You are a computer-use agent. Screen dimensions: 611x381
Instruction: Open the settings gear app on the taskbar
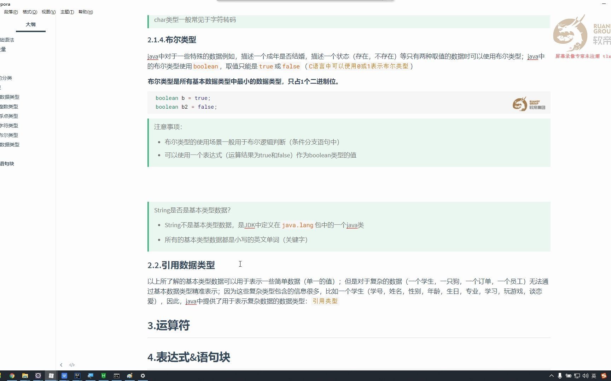[x=143, y=376]
